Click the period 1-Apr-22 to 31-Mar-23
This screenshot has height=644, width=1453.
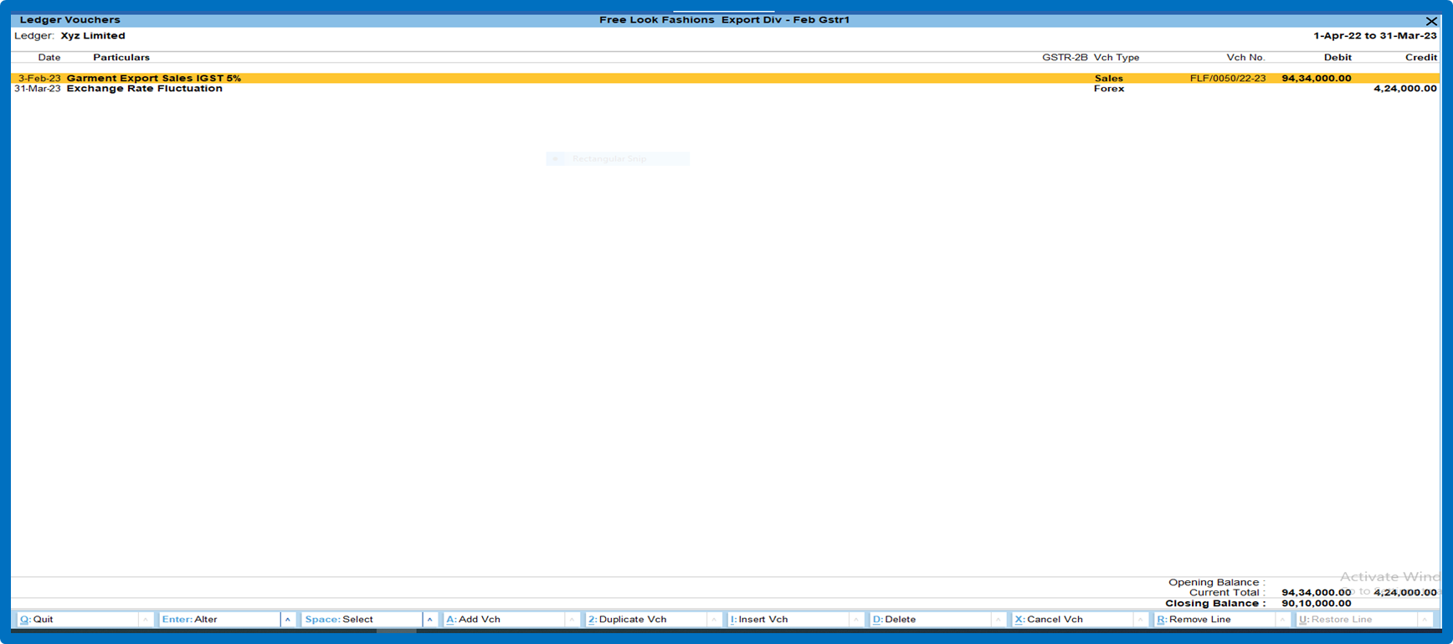coord(1375,36)
